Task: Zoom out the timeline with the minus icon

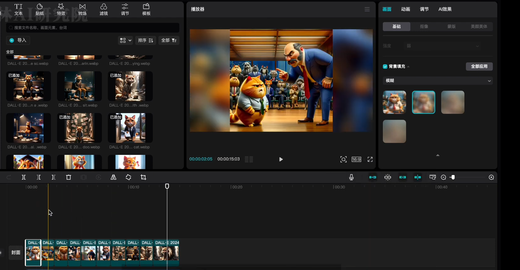Action: [x=443, y=177]
